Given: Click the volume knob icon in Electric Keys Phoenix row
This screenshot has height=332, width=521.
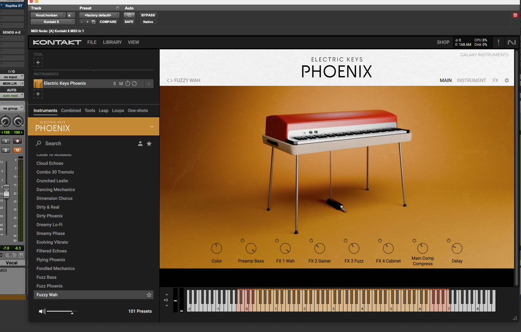Looking at the screenshot, I should tap(128, 83).
